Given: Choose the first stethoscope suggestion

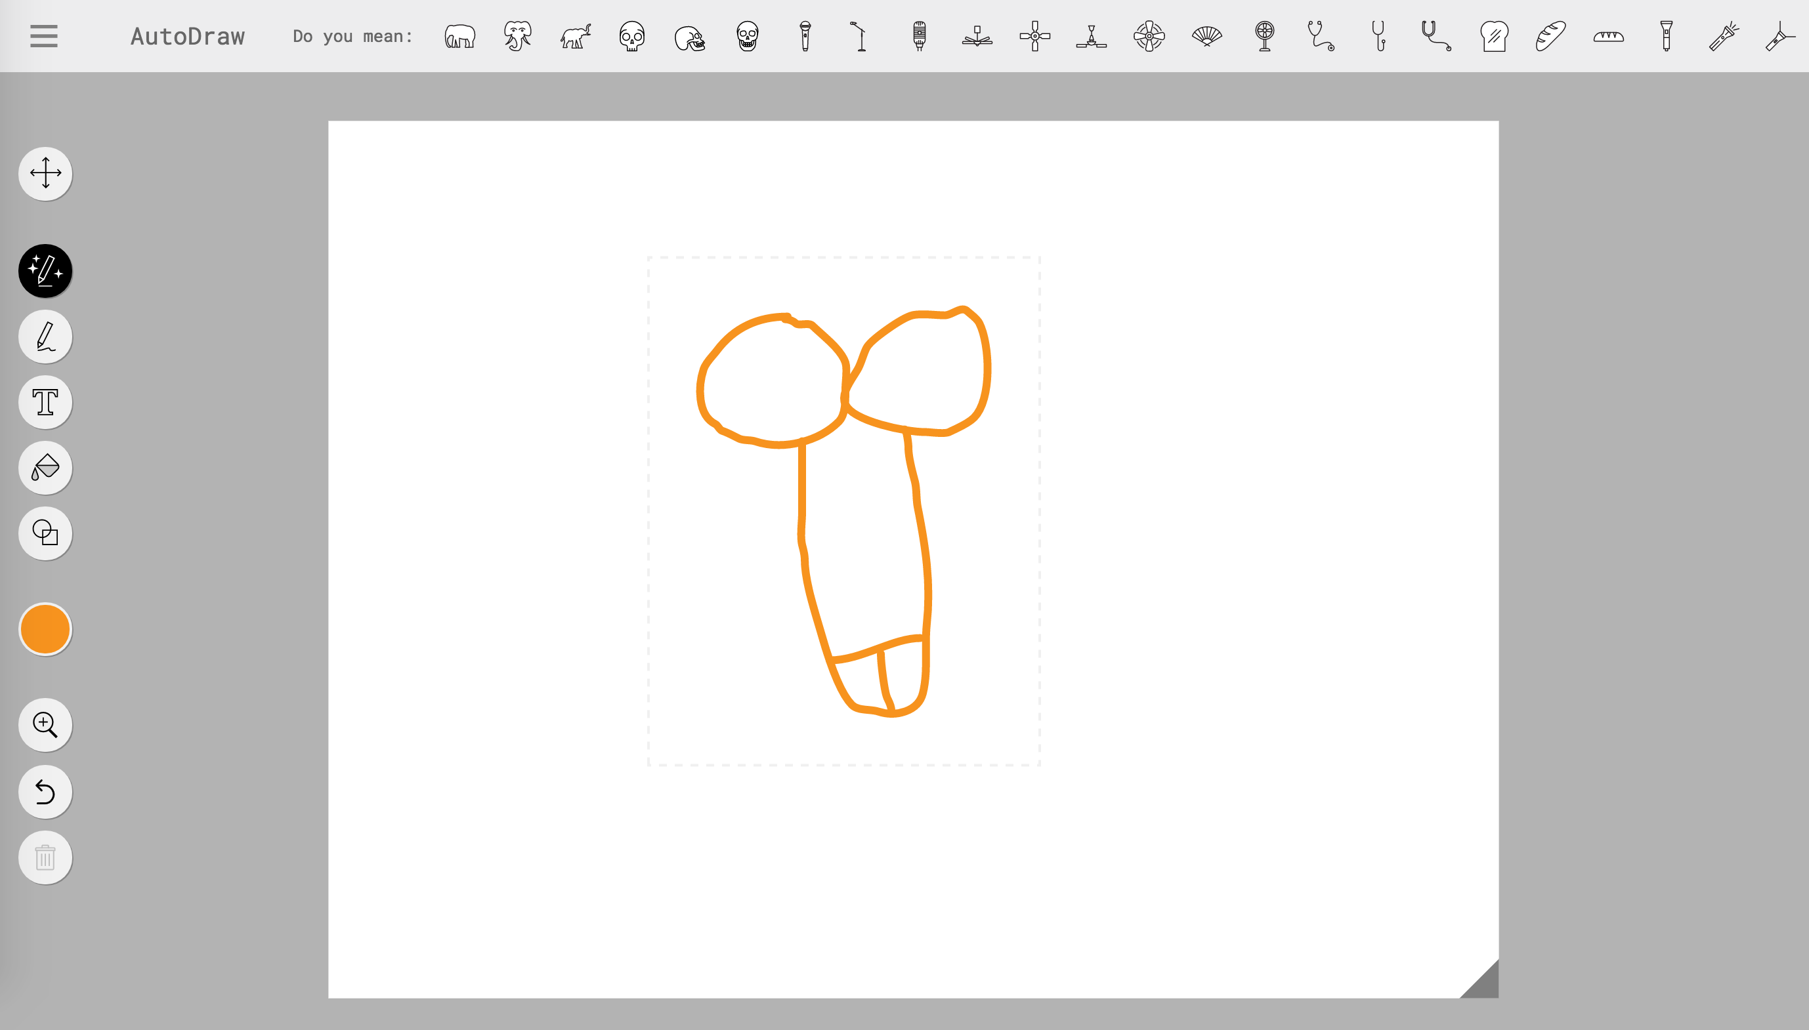Looking at the screenshot, I should coord(1321,36).
